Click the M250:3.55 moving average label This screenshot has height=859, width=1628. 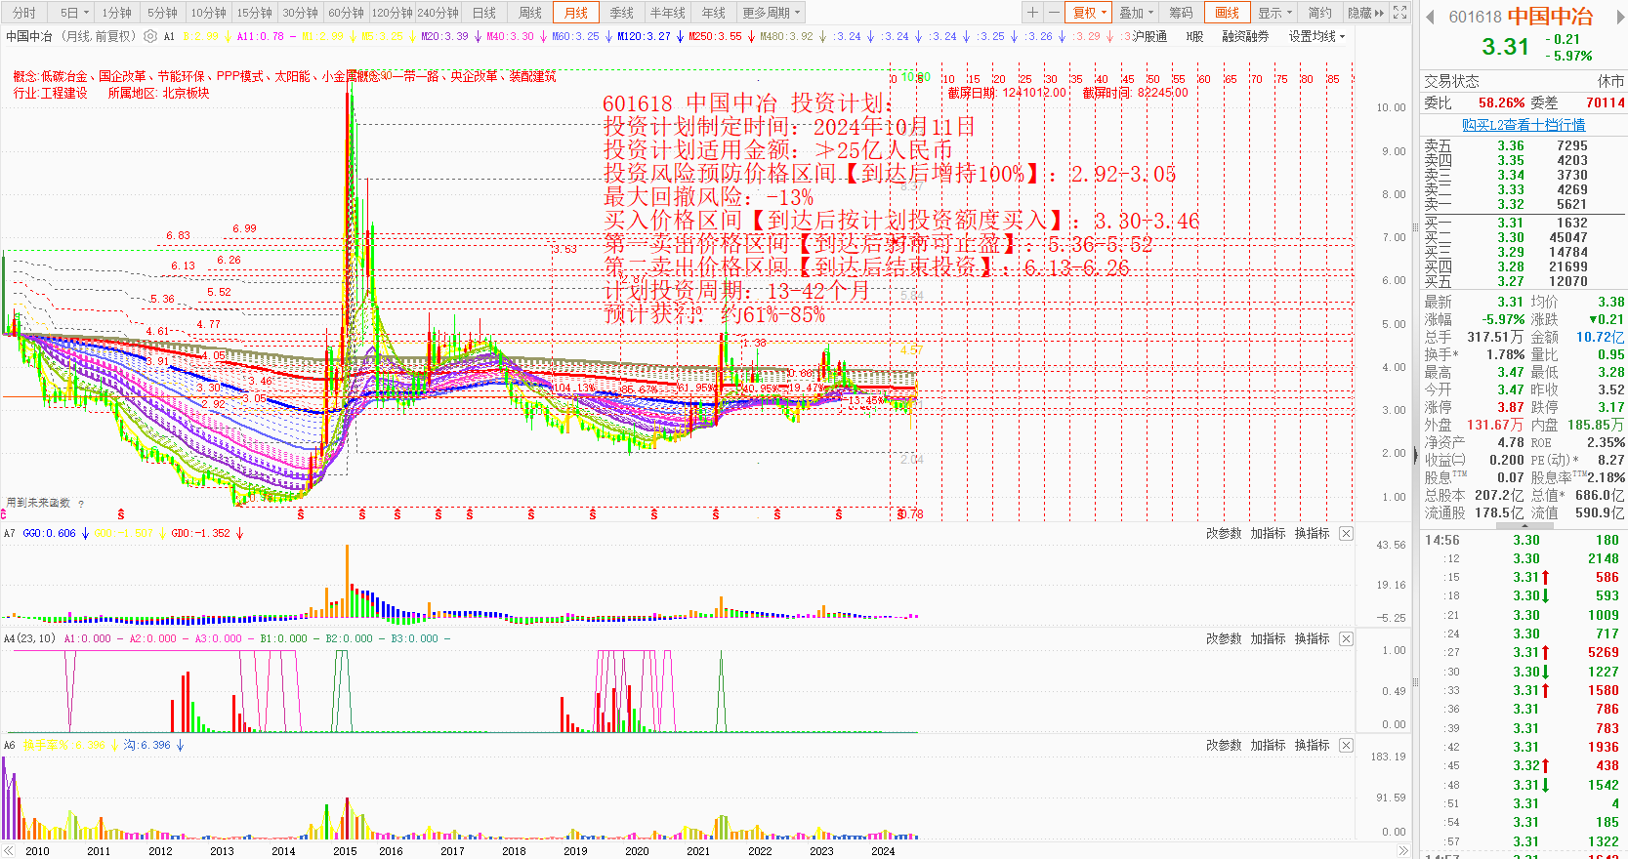pyautogui.click(x=715, y=36)
